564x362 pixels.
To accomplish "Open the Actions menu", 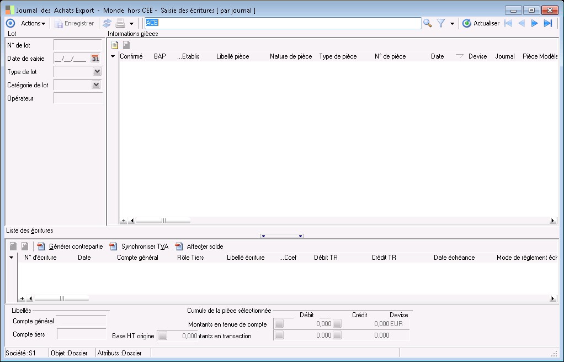I will coord(33,23).
